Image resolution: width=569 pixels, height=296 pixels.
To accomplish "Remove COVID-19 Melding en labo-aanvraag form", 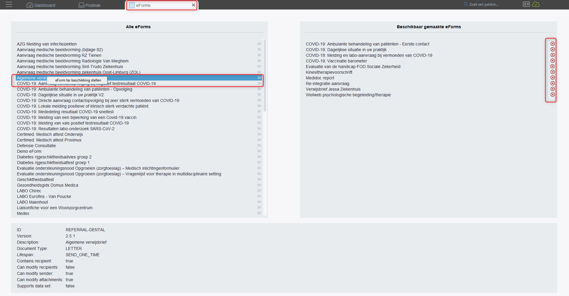I will coord(553,55).
